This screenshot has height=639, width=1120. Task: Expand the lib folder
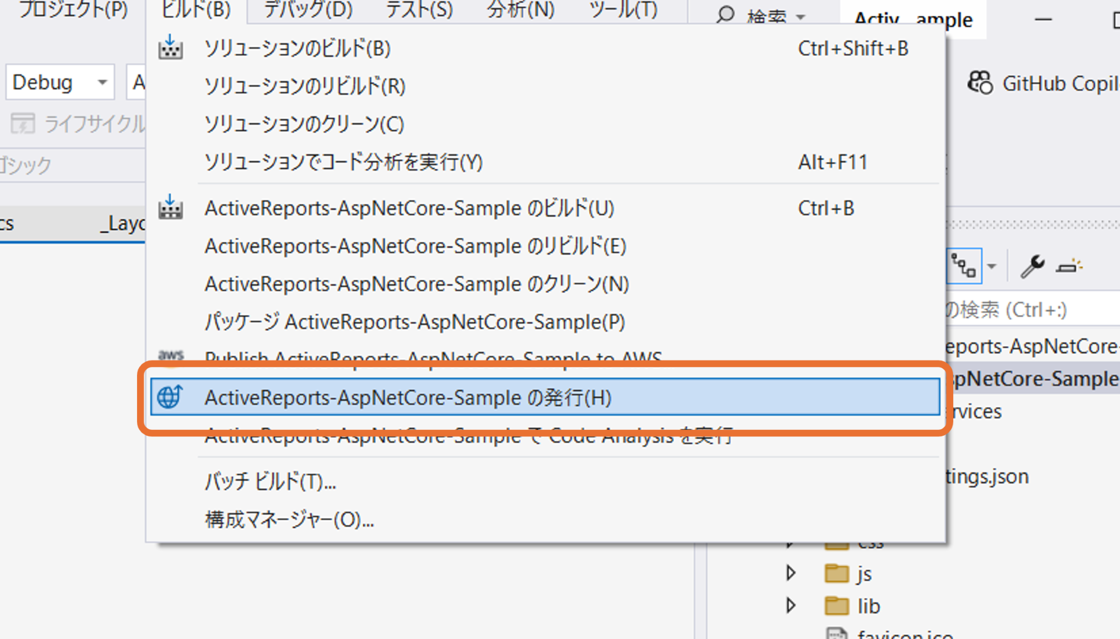[791, 606]
